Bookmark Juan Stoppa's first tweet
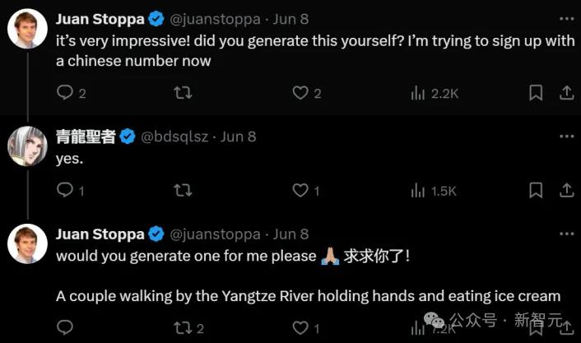This screenshot has width=581, height=343. tap(536, 93)
